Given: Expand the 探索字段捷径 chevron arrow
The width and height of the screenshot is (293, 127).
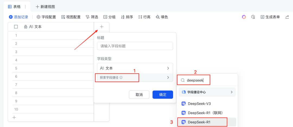Looking at the screenshot, I should point(168,77).
